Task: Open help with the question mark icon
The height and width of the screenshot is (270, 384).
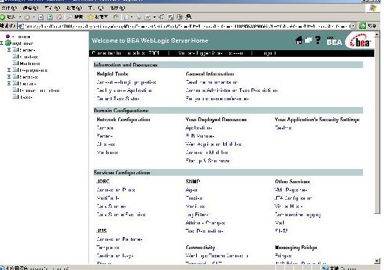Action: [x=317, y=40]
